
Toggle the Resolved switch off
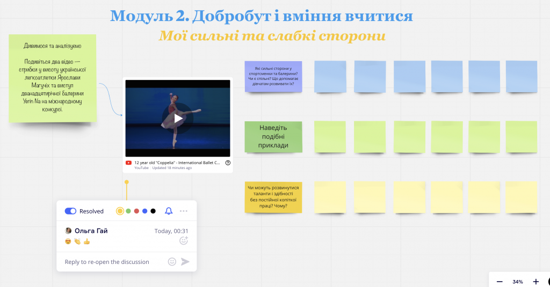point(70,211)
